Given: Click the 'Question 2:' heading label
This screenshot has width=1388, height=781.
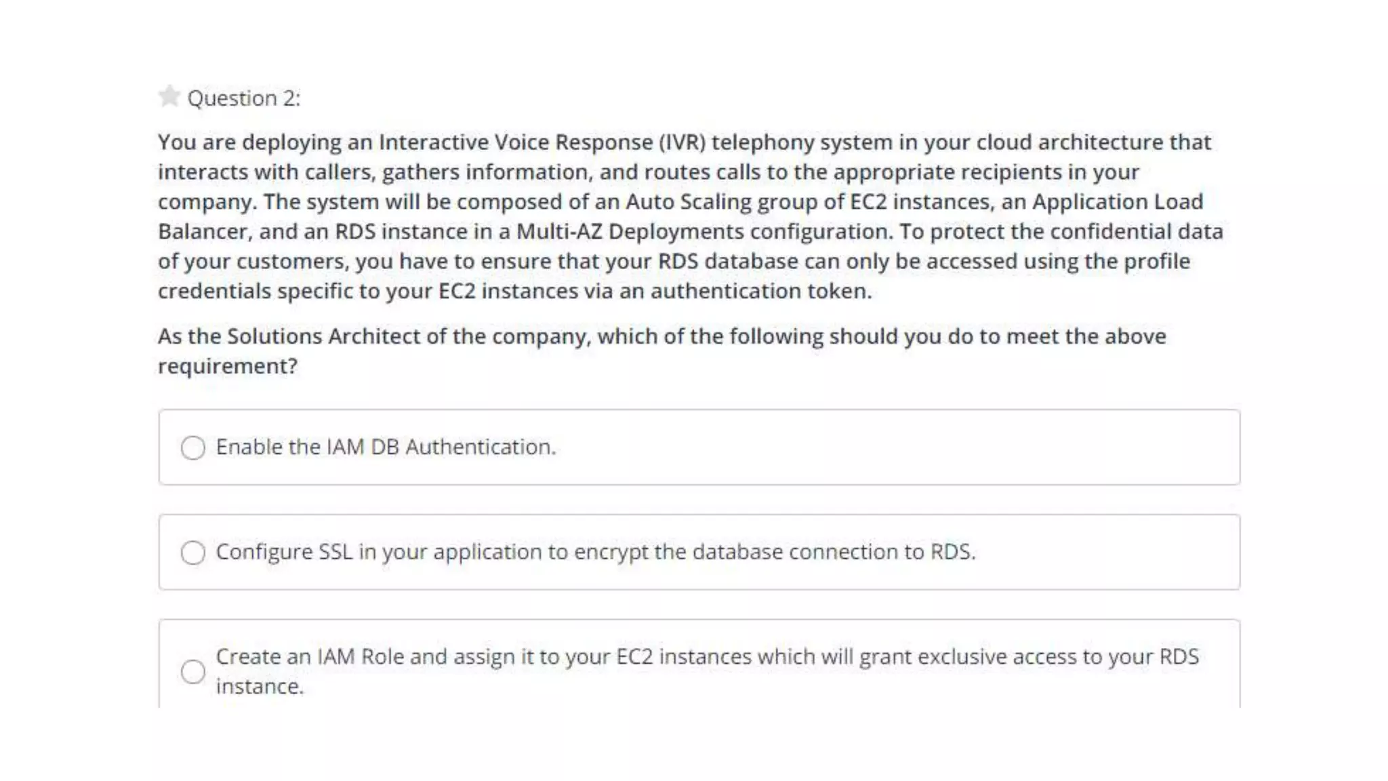Looking at the screenshot, I should [243, 98].
